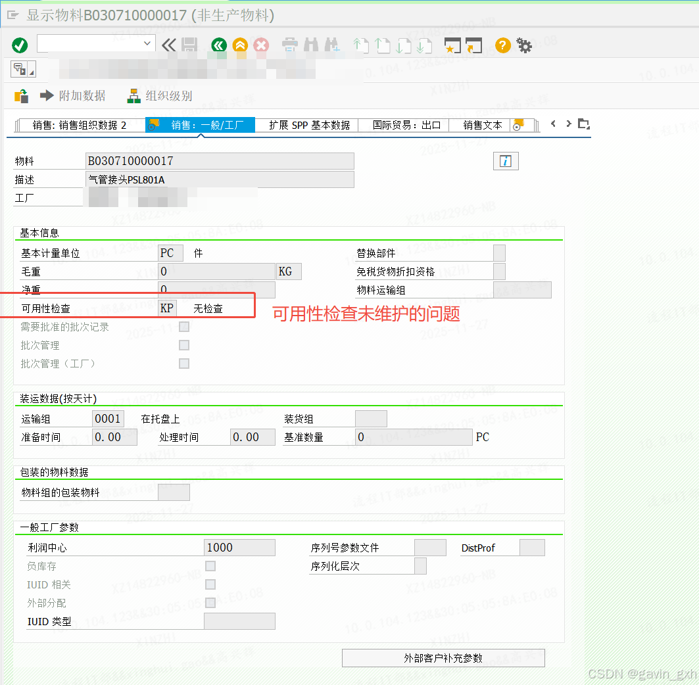
Task: Open the command field dropdown
Action: tap(146, 43)
